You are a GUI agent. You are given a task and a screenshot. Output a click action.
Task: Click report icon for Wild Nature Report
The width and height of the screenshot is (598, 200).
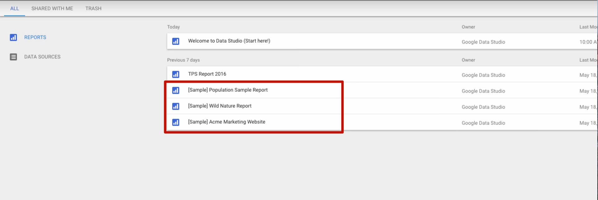pos(176,106)
